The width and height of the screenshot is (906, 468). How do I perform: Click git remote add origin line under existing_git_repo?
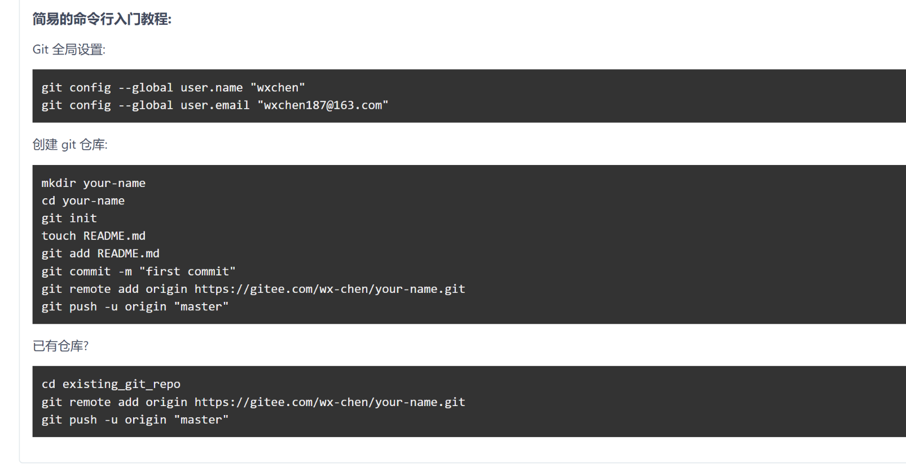[x=253, y=402]
